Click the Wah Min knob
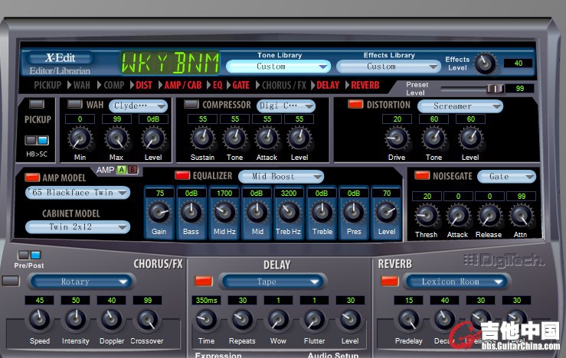The width and height of the screenshot is (566, 358). pos(80,138)
